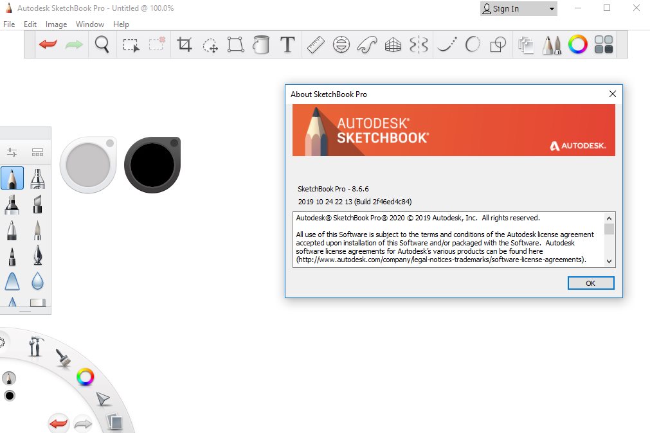
Task: Toggle the Symmetry tool
Action: click(x=419, y=45)
